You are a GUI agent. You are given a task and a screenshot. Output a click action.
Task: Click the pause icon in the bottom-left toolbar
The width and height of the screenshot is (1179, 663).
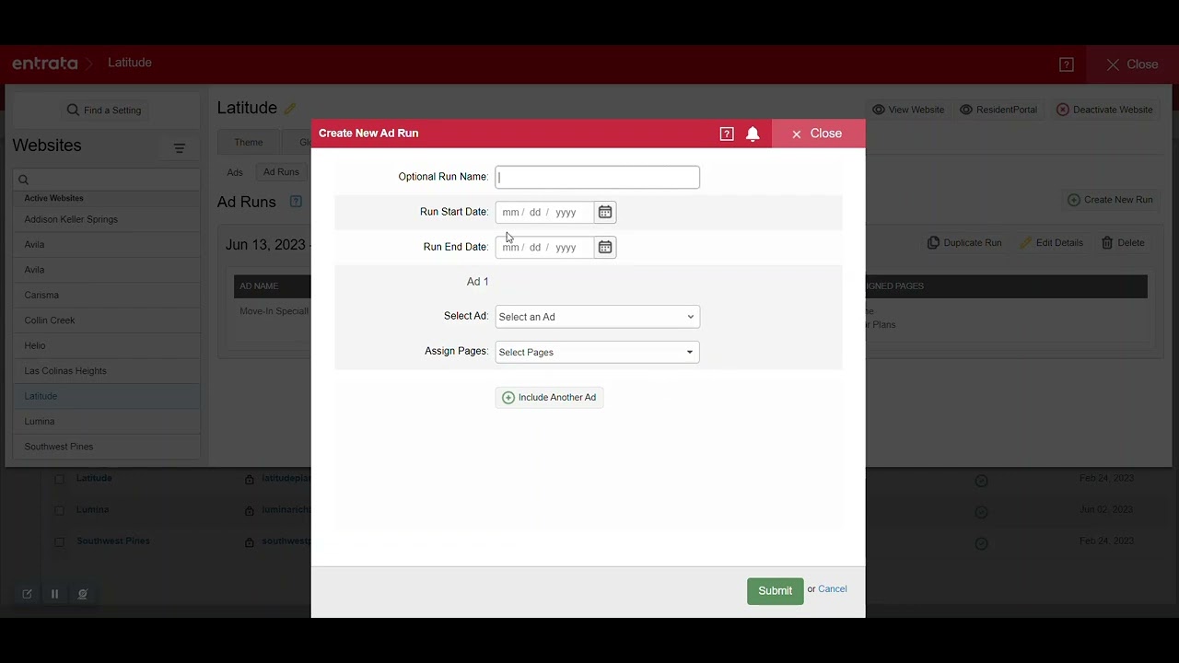pyautogui.click(x=54, y=594)
